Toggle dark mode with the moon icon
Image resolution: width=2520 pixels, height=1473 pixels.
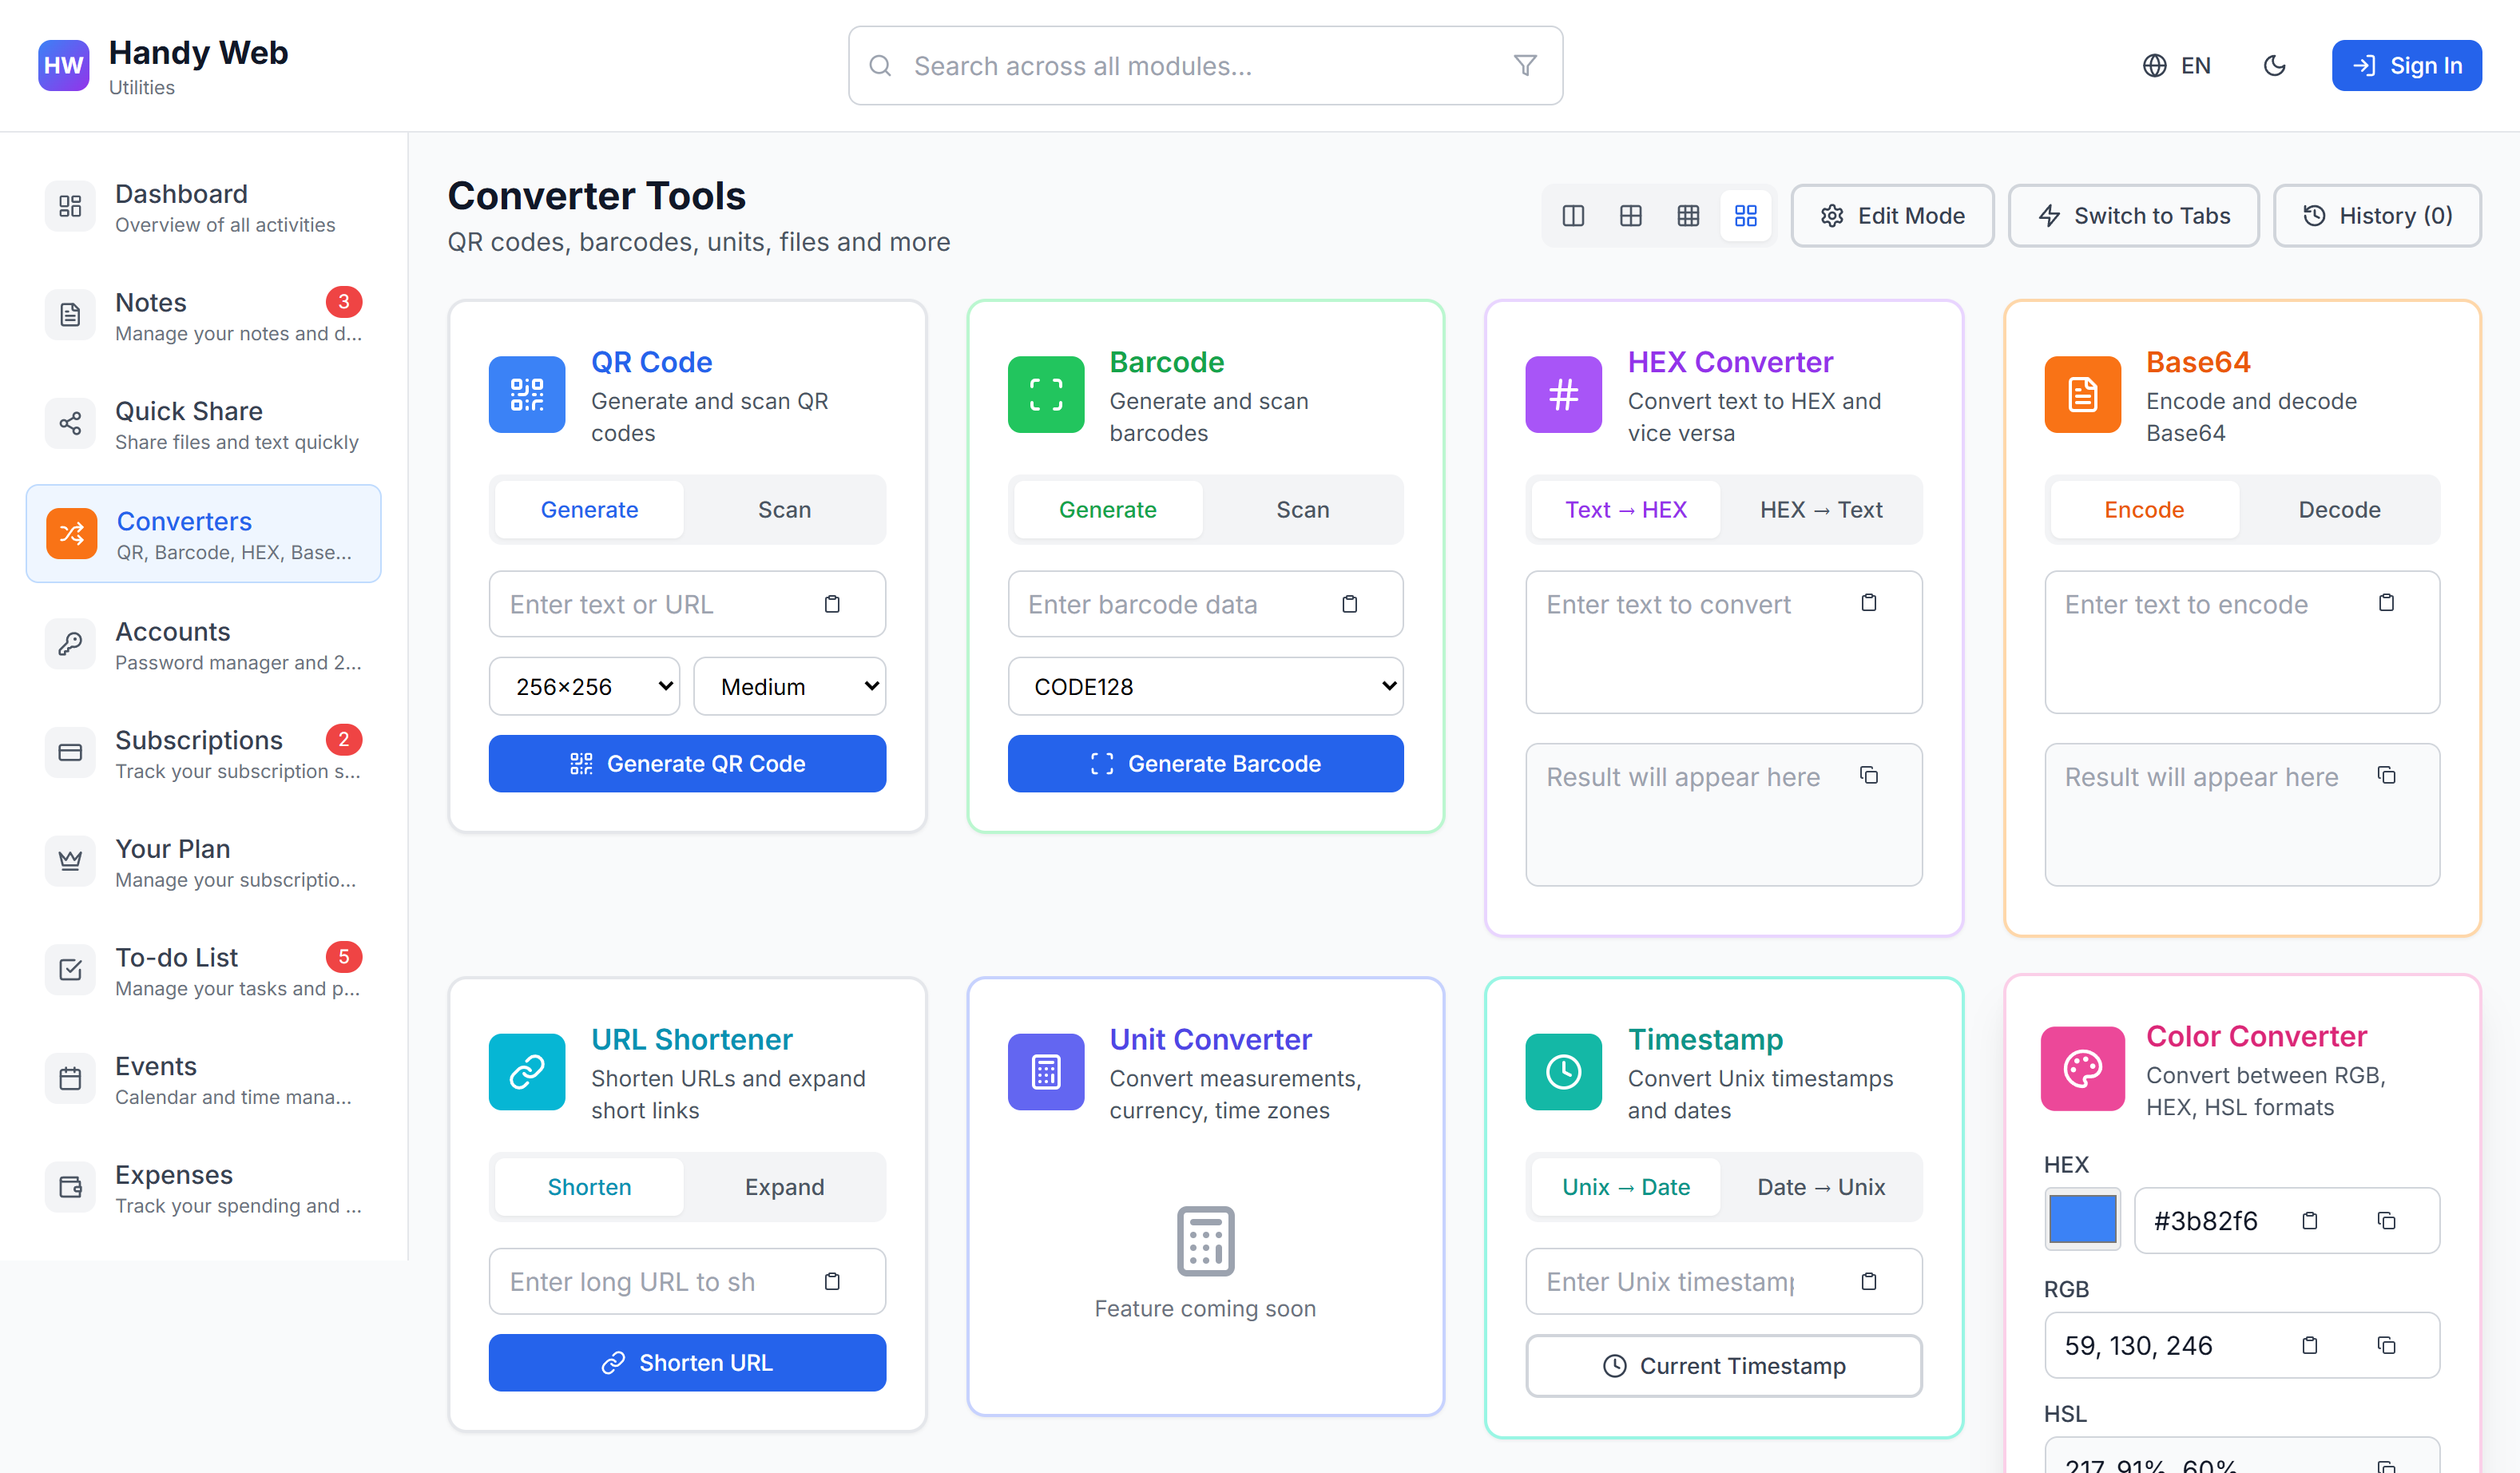(2274, 66)
